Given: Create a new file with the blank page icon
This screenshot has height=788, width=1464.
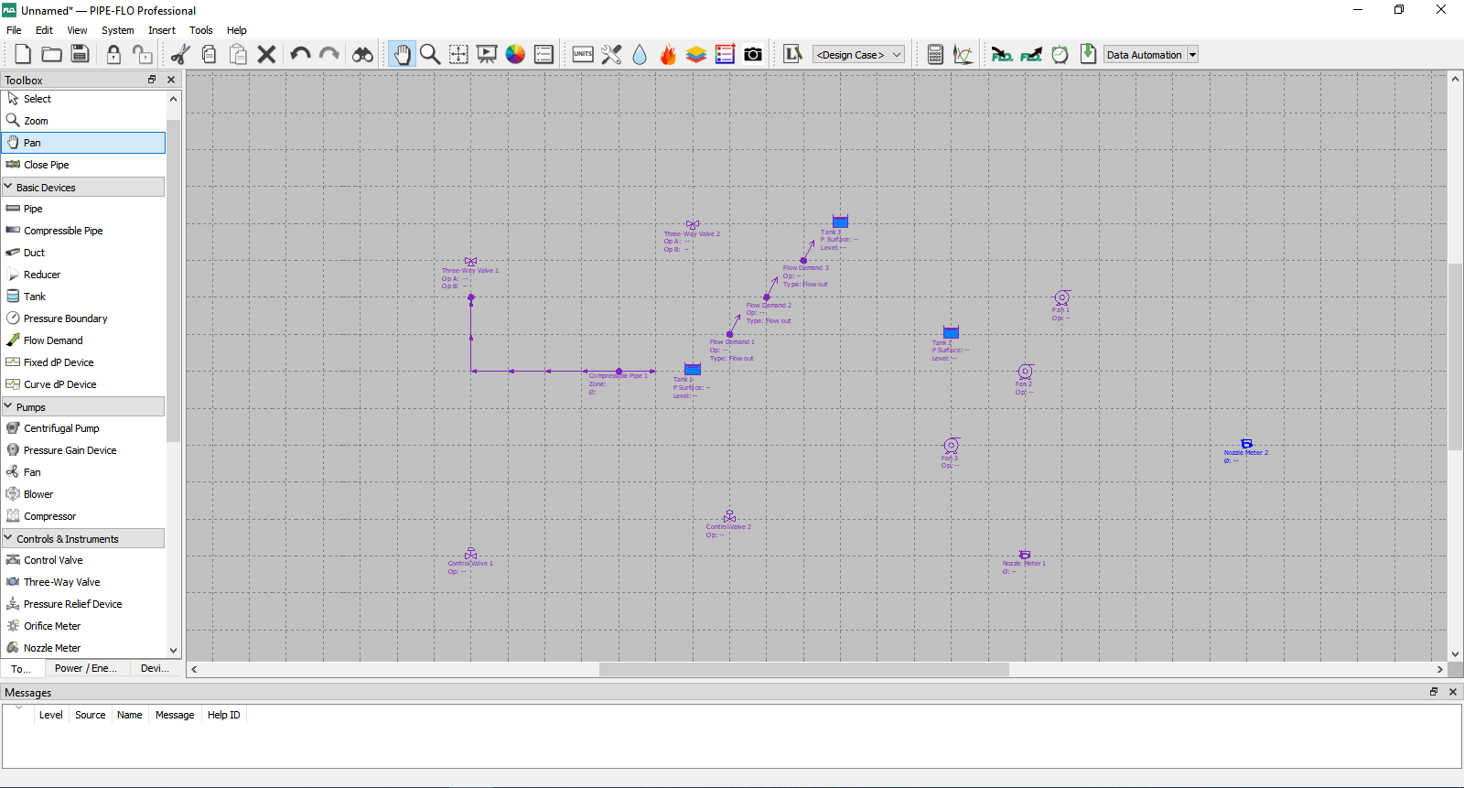Looking at the screenshot, I should pos(23,54).
